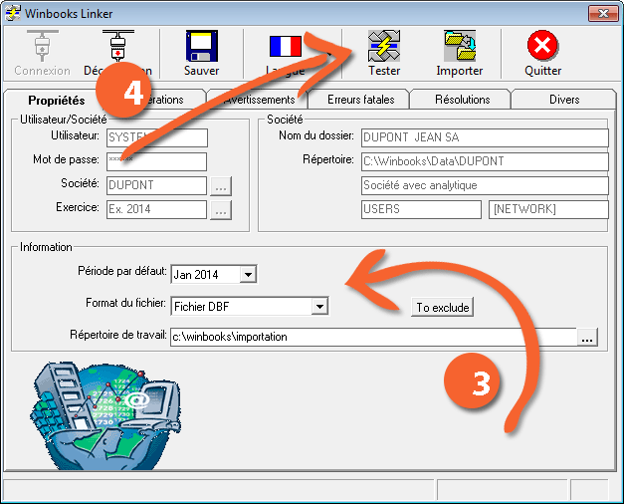This screenshot has width=624, height=504.
Task: Open the Divers tab
Action: coord(564,100)
